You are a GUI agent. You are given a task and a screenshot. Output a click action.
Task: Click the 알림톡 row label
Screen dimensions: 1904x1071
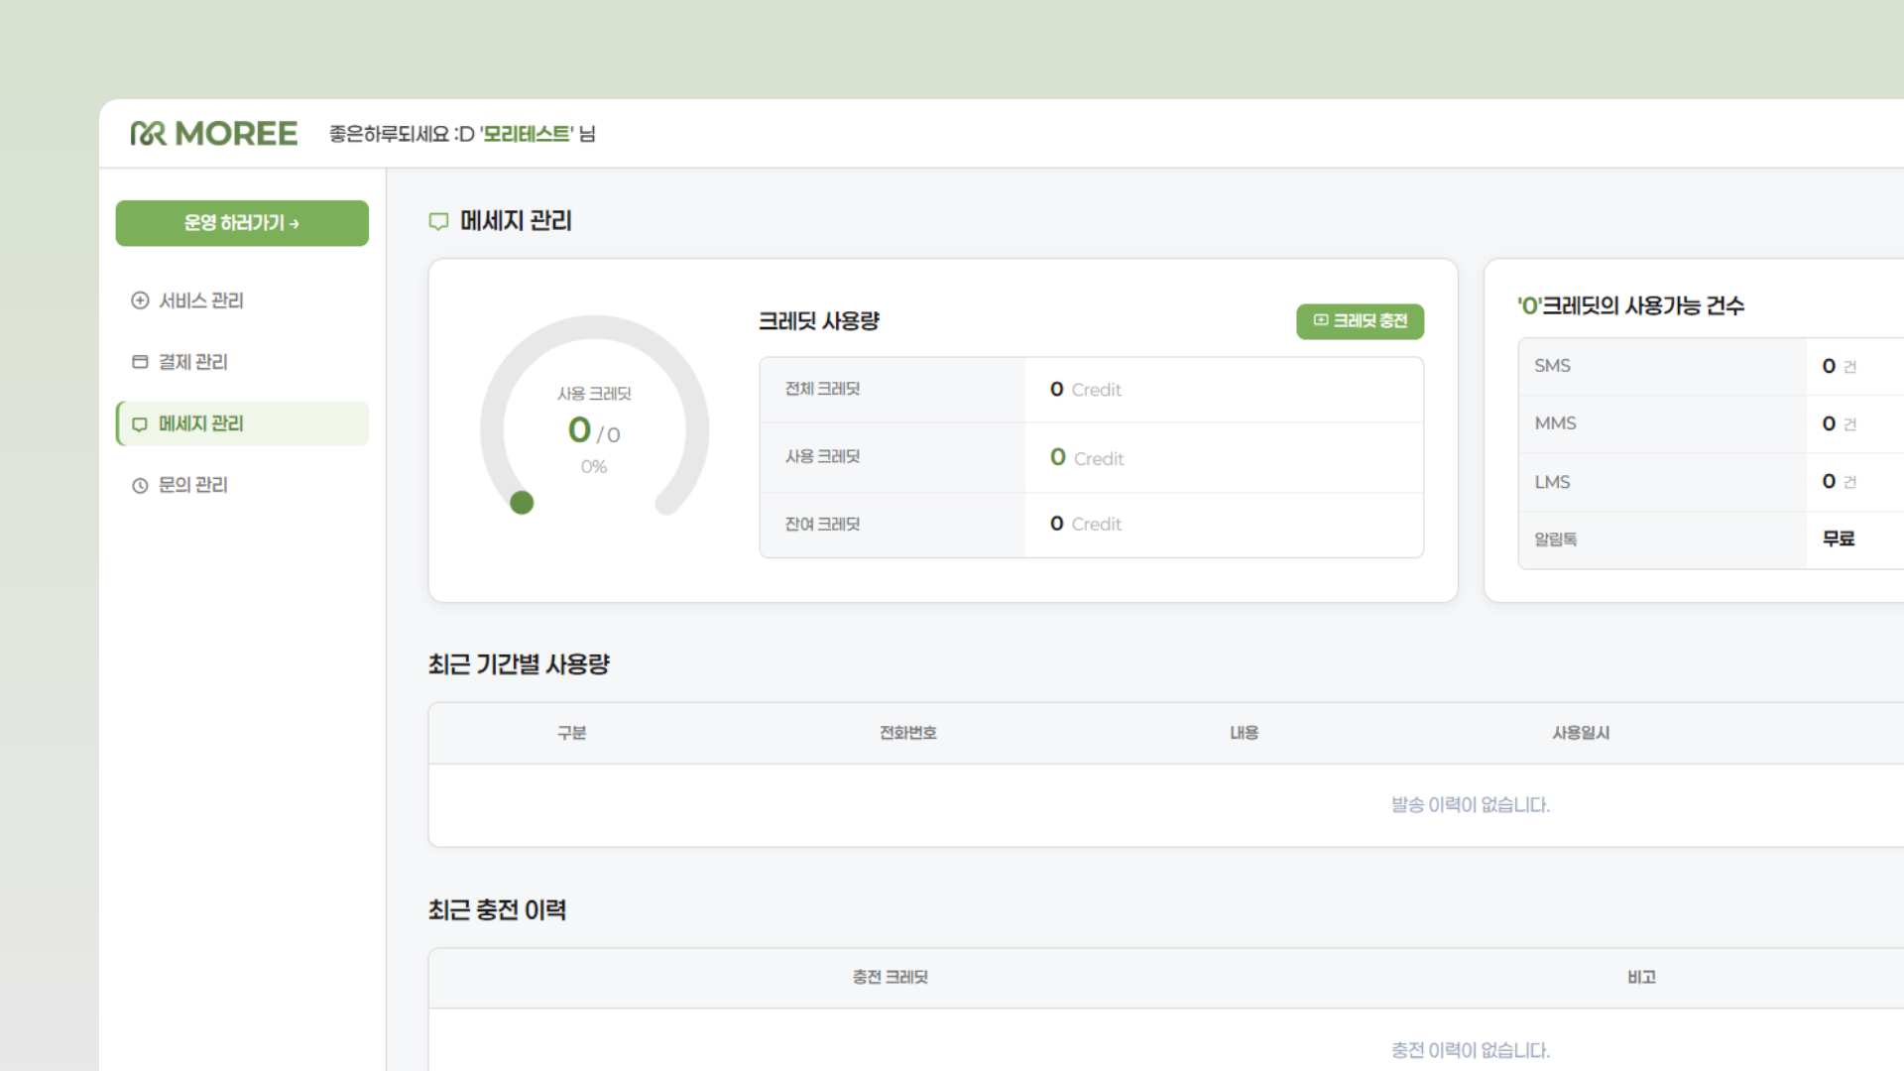(x=1555, y=539)
